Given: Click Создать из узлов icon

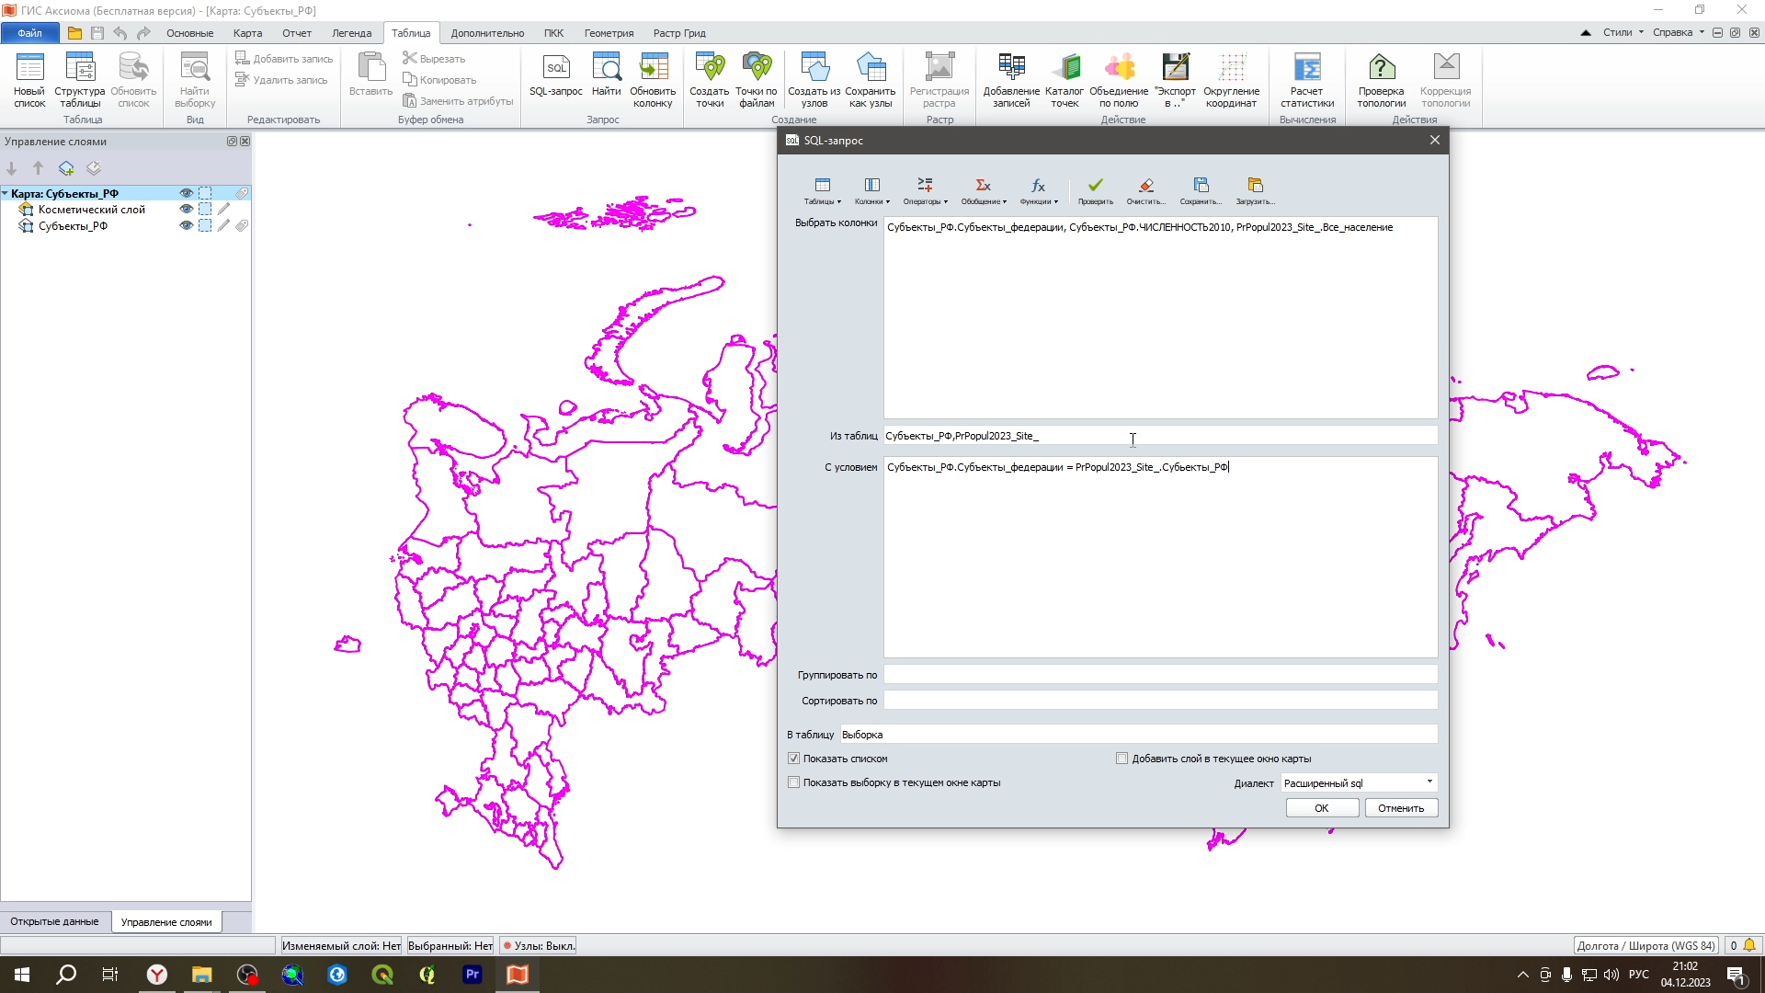Looking at the screenshot, I should (814, 80).
